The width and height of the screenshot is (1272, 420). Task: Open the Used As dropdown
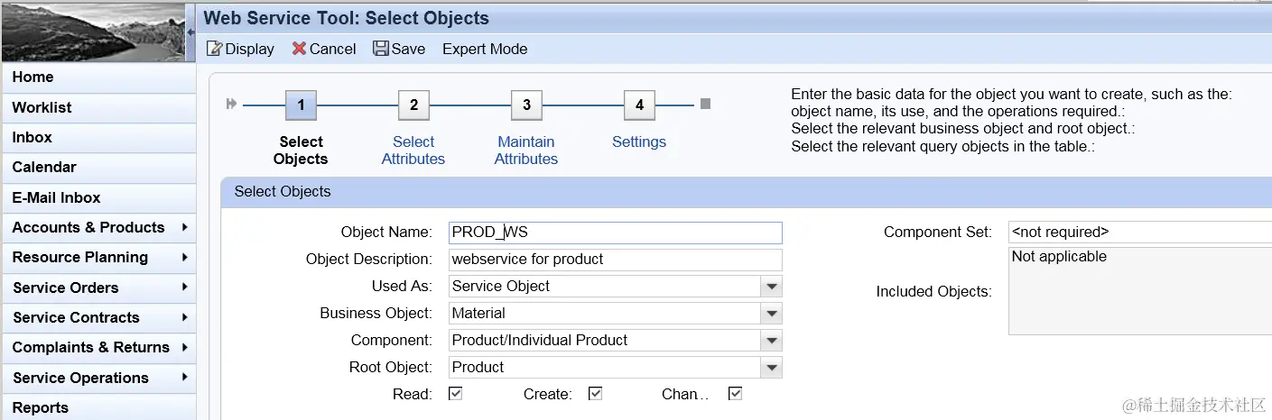(x=772, y=287)
